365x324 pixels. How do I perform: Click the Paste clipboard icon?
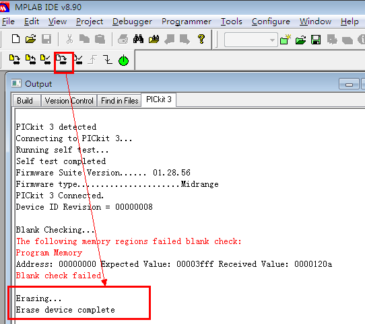pyautogui.click(x=100, y=39)
